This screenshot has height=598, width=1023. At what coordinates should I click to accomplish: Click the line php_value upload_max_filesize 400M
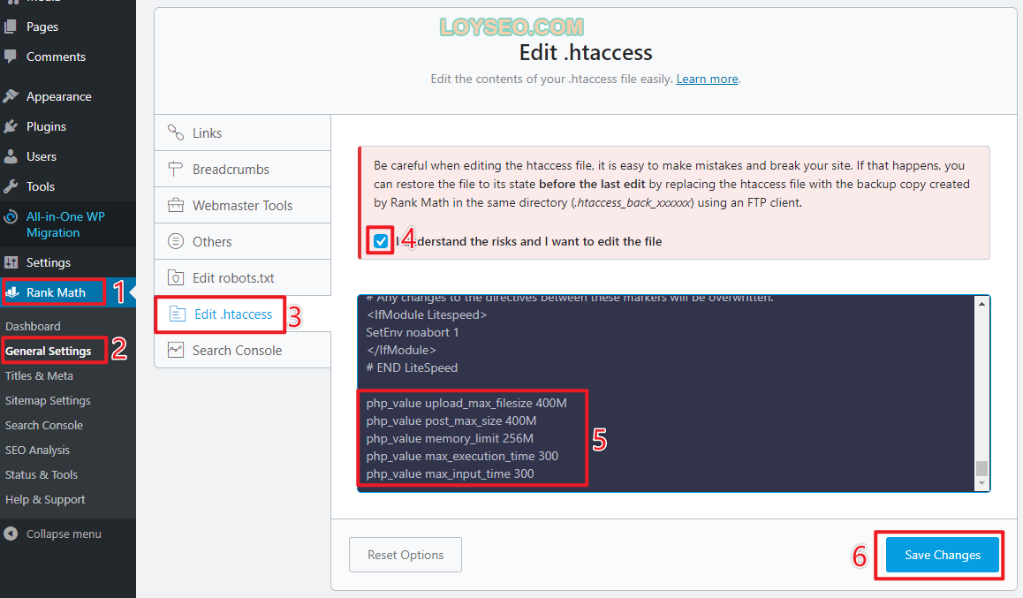466,403
